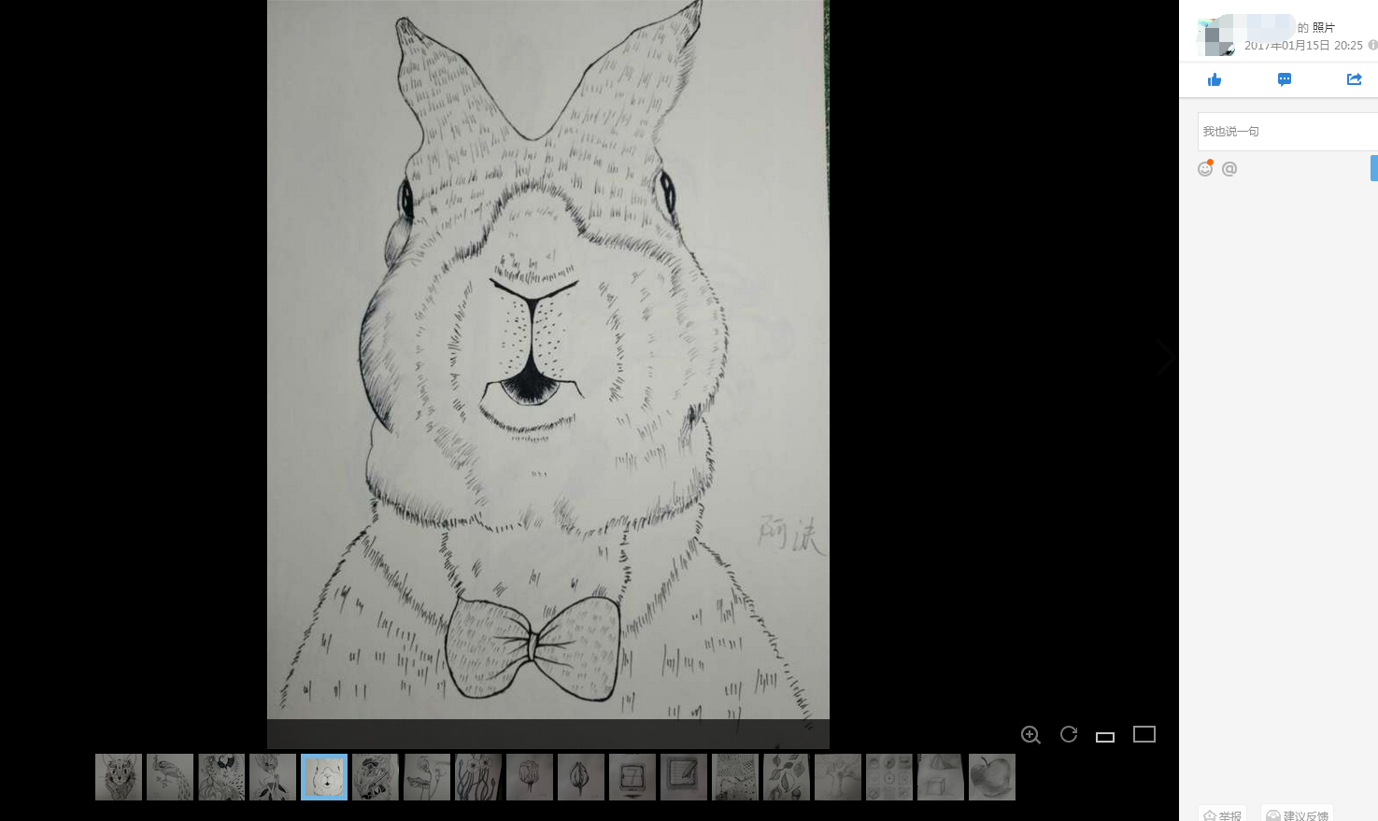Open the emoji smiley picker
This screenshot has height=821, width=1378.
1205,169
